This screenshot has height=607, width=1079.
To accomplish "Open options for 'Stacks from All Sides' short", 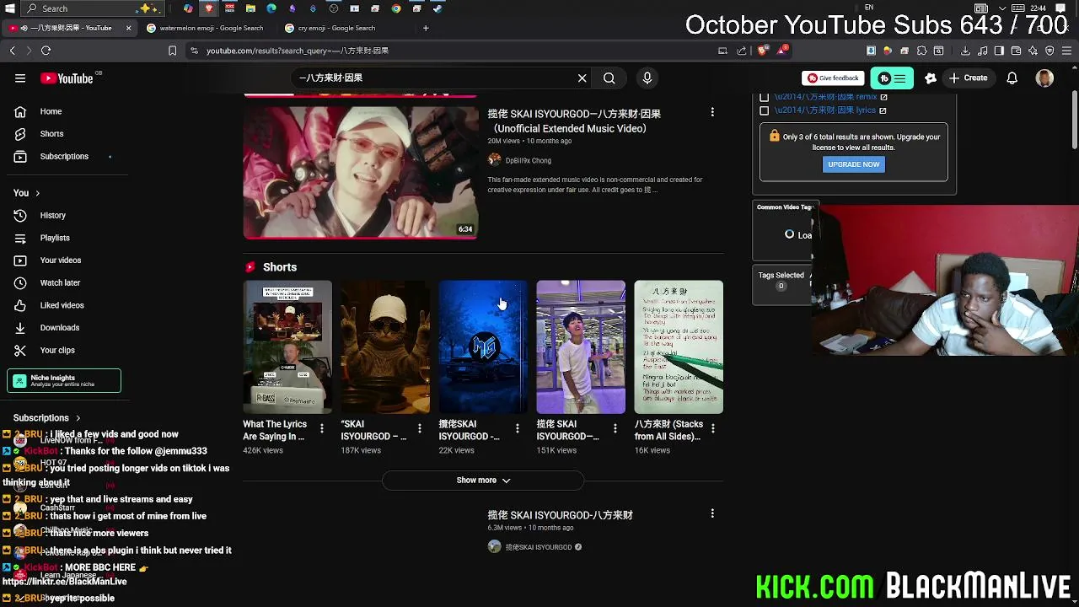I will click(x=712, y=429).
